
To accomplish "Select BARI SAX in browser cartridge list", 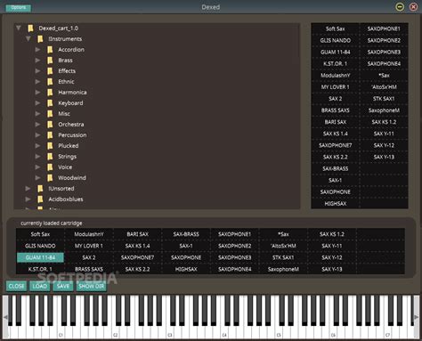I will point(336,122).
